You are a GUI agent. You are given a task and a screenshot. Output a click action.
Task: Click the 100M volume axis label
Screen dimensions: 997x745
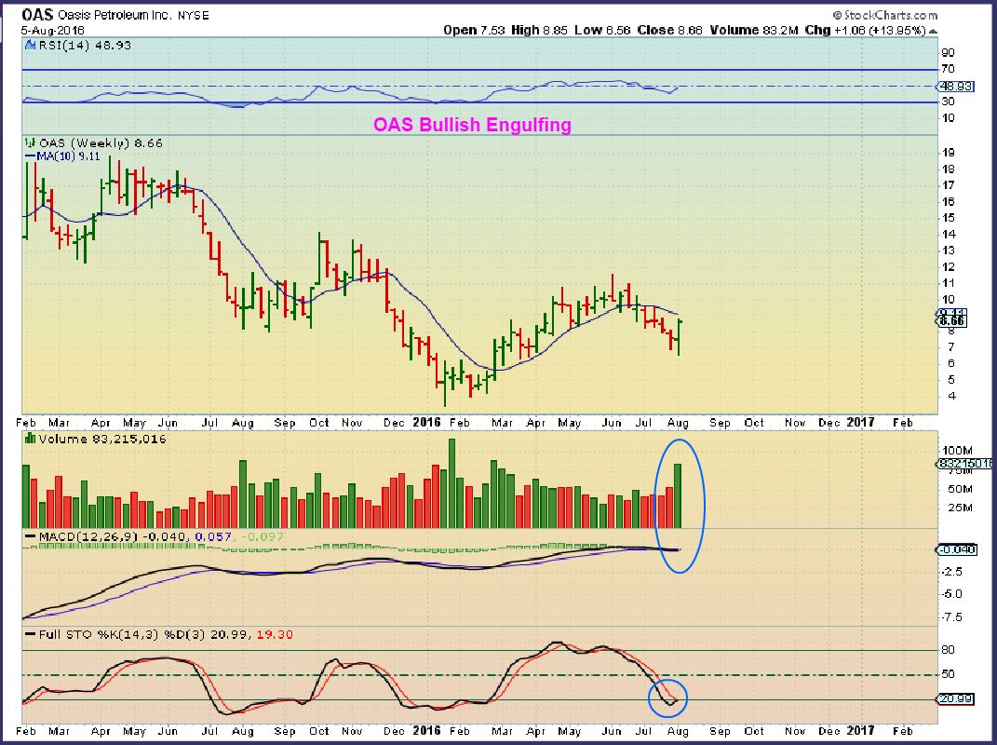[x=957, y=451]
